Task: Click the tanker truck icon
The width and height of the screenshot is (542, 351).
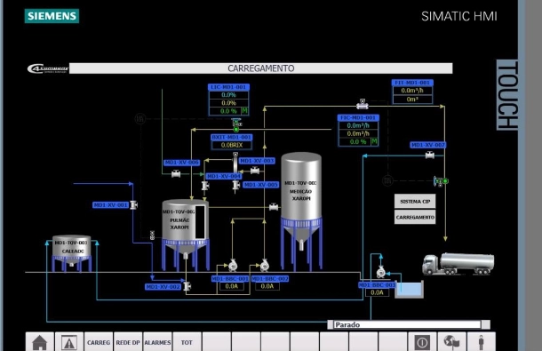Action: 458,264
